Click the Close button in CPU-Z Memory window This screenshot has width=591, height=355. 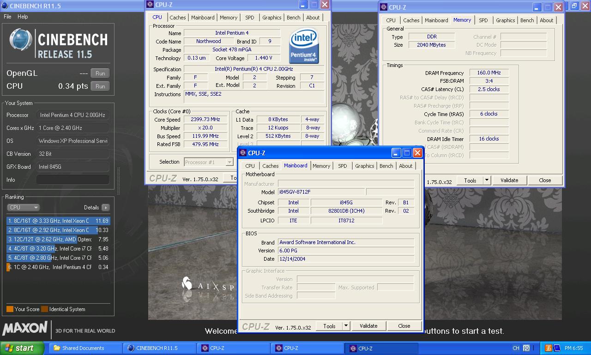click(545, 180)
